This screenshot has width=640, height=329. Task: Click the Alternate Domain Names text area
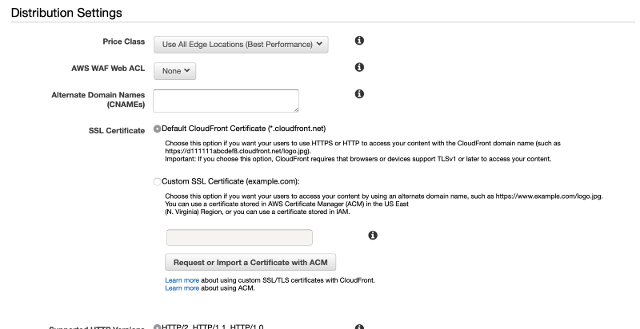click(226, 101)
